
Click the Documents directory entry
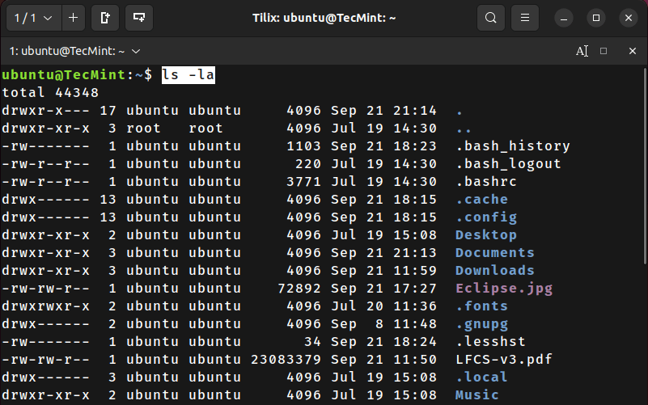494,252
